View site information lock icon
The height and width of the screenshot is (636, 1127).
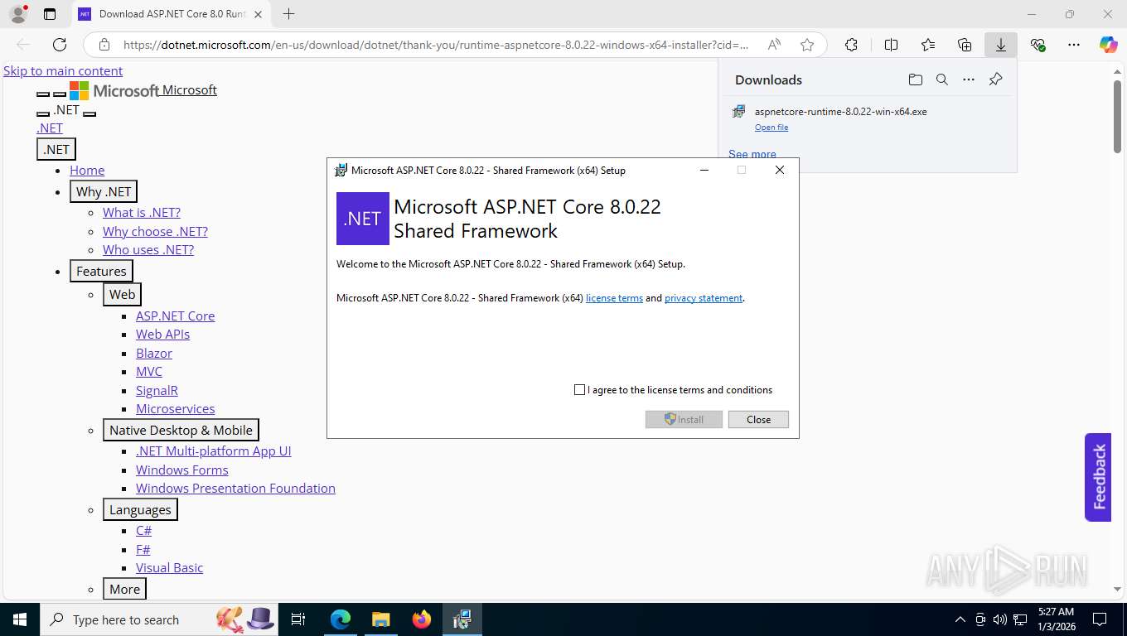tap(104, 45)
